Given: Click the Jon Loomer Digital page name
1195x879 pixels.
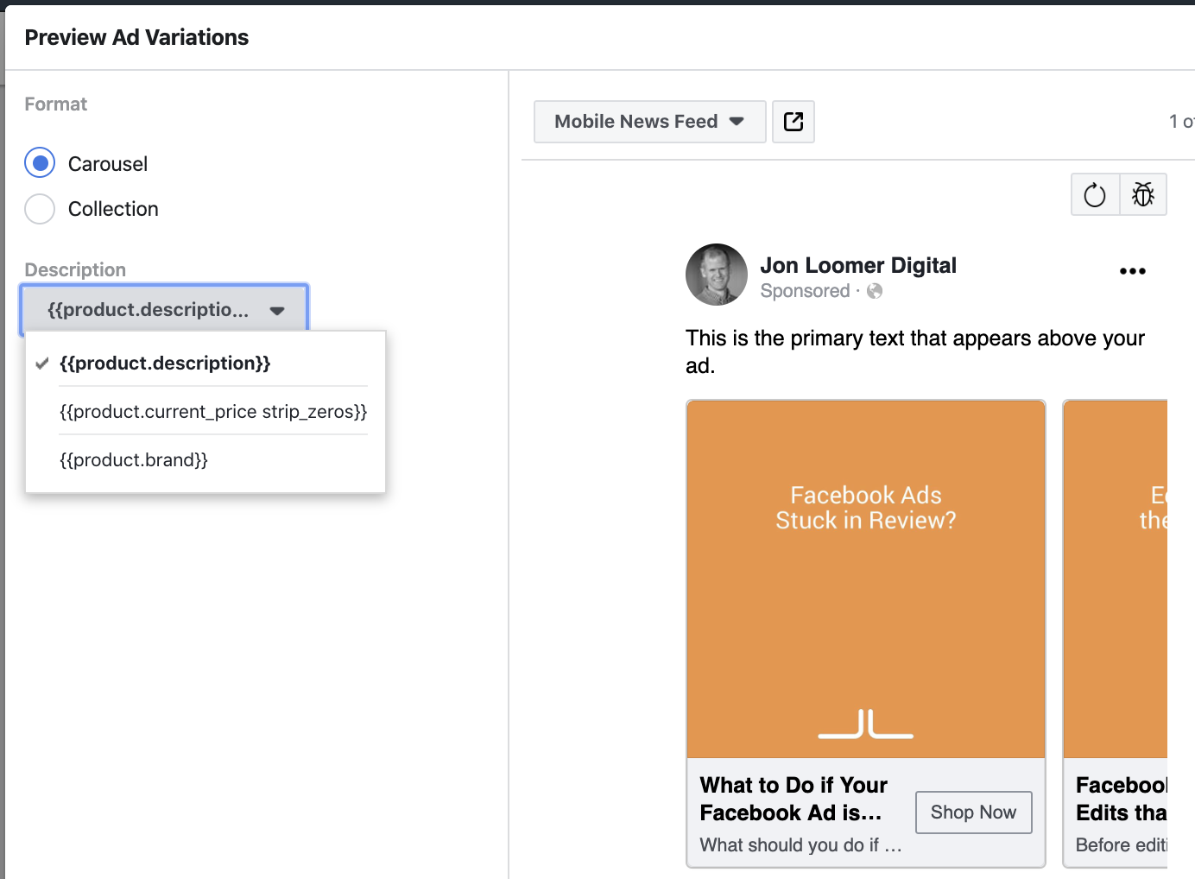Looking at the screenshot, I should (x=857, y=265).
